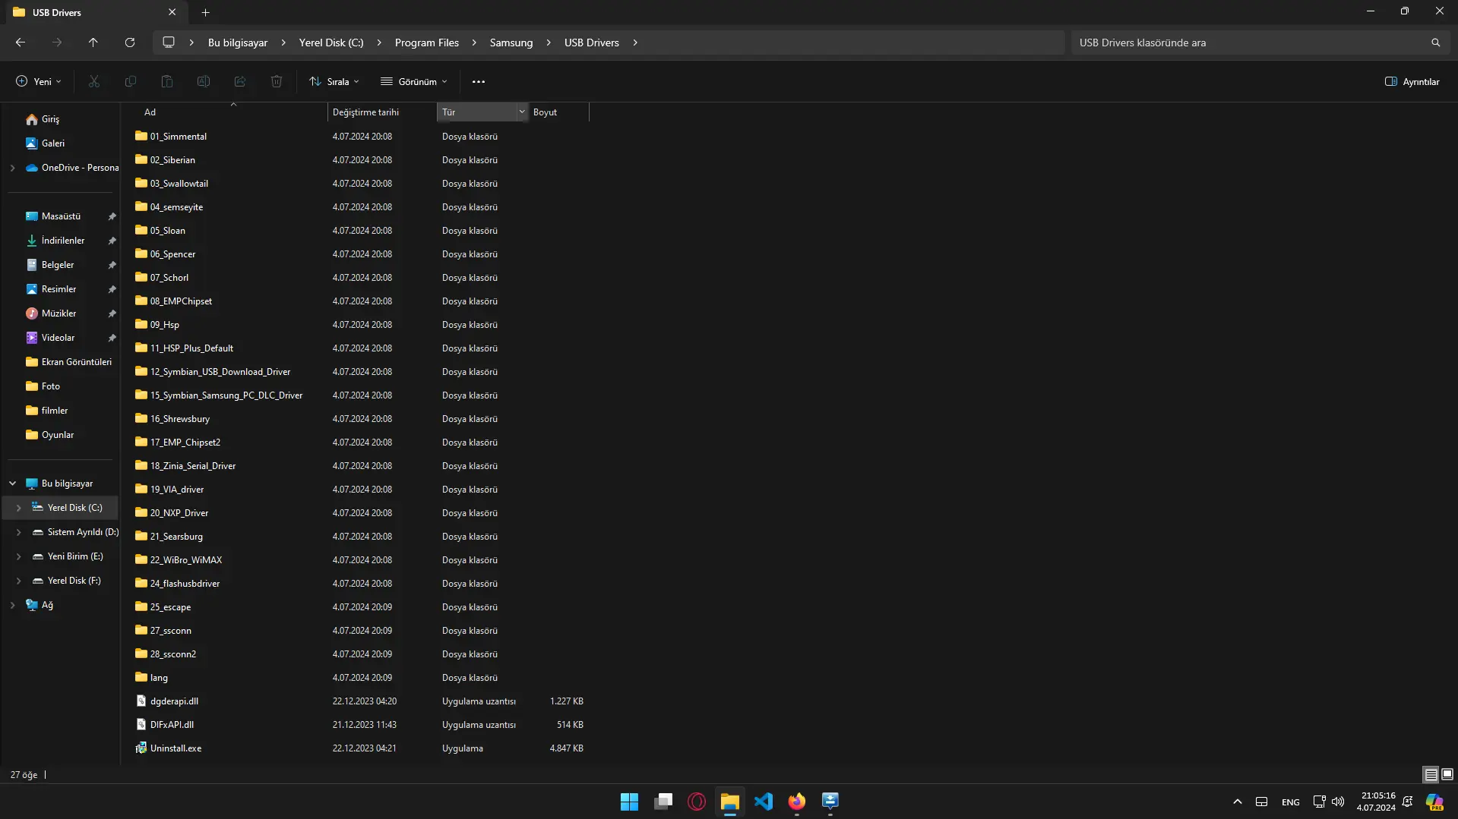Open Task View from taskbar
Image resolution: width=1458 pixels, height=819 pixels.
(663, 802)
